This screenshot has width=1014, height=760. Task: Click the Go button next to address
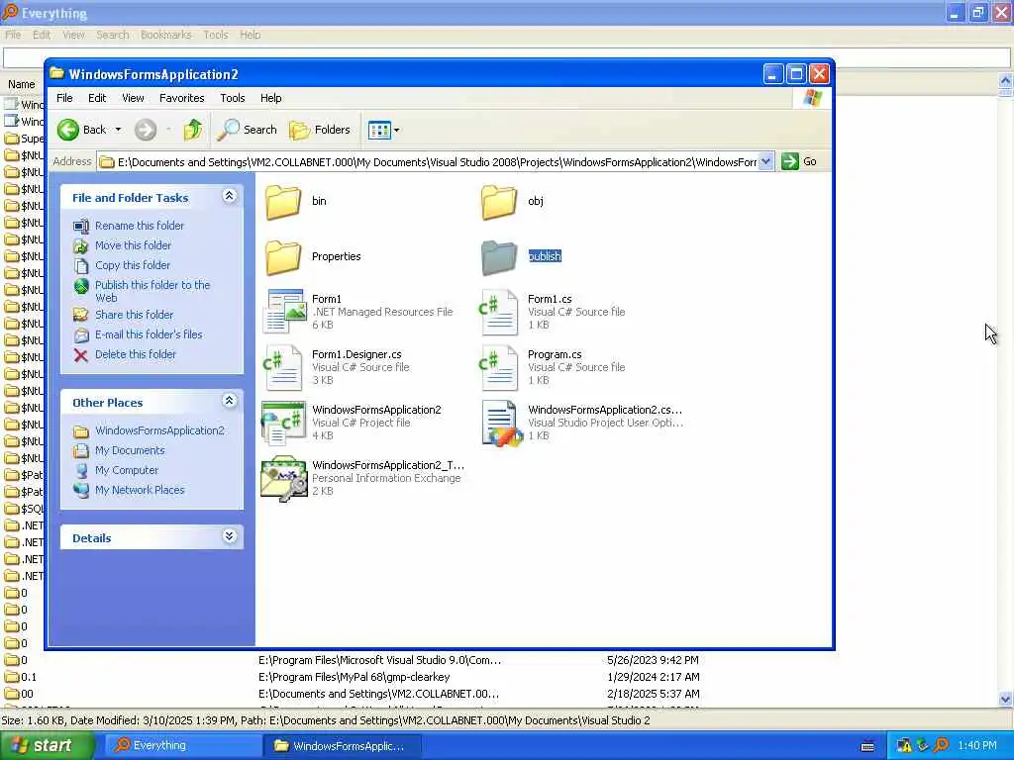pyautogui.click(x=799, y=161)
